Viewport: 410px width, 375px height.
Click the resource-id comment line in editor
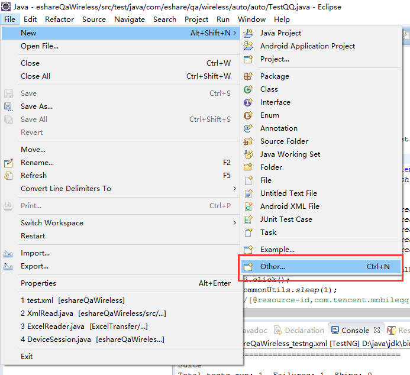coord(327,300)
